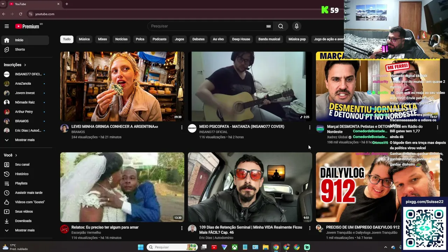448x252 pixels.
Task: Open INSANO77 OFICIAL subscription channel
Action: point(24,74)
